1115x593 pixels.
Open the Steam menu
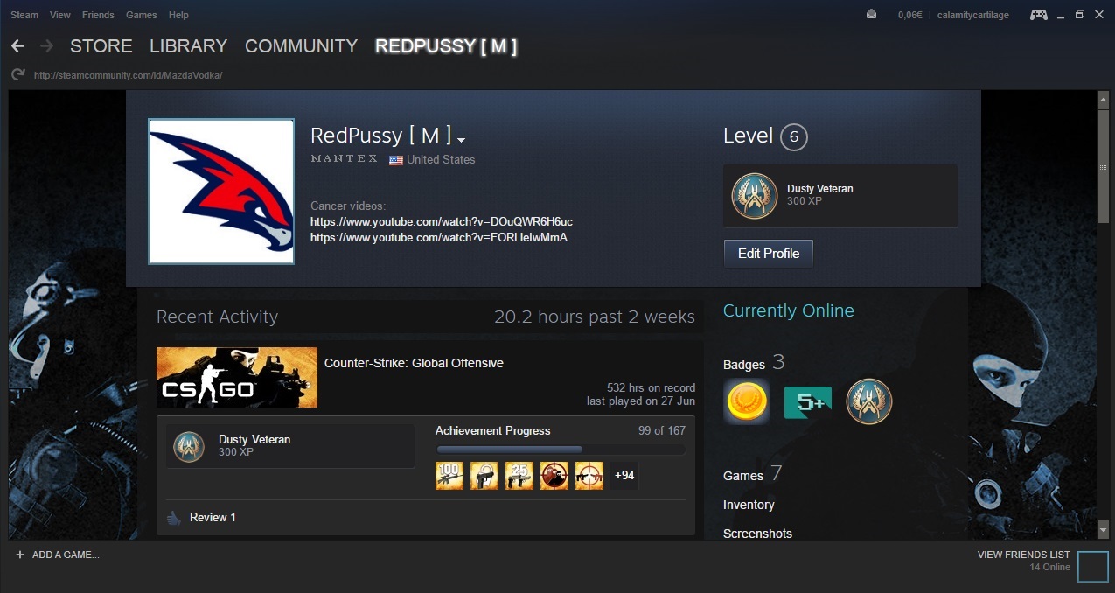(x=24, y=15)
